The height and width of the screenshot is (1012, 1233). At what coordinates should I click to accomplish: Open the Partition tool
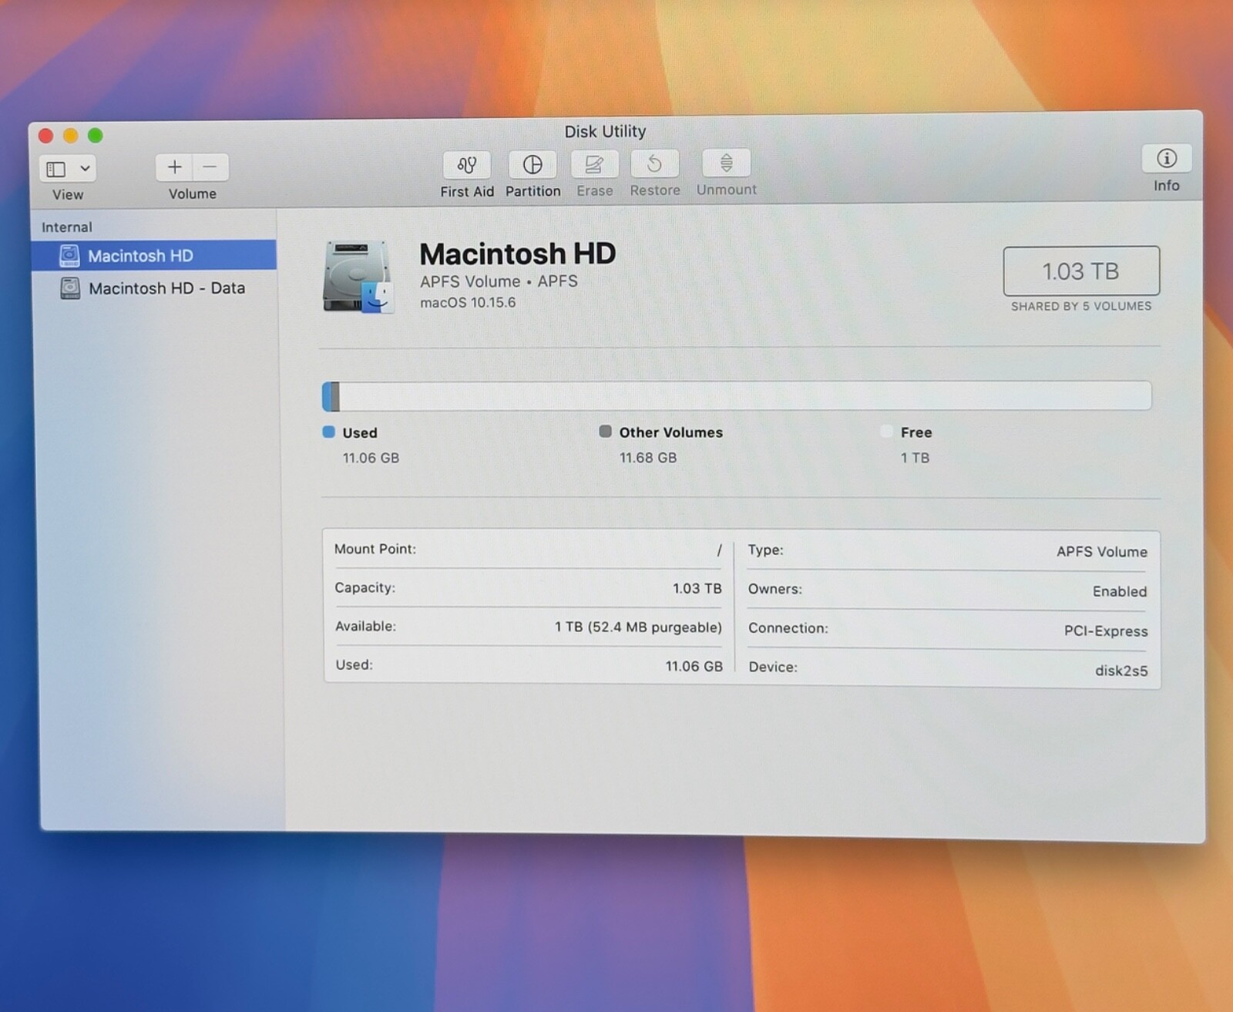(x=533, y=164)
